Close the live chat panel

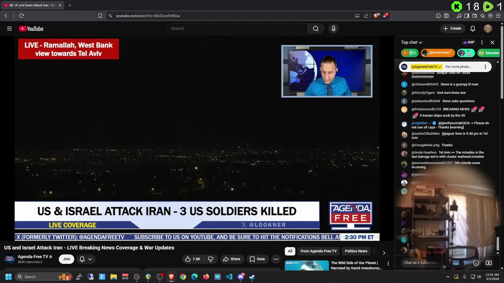pos(492,42)
